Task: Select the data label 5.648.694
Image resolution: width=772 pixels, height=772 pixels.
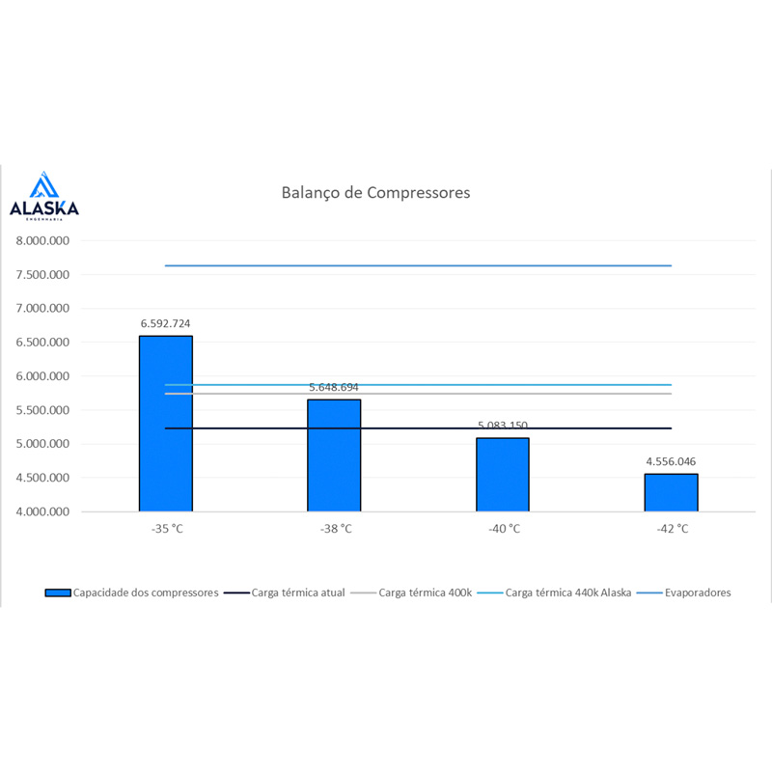Action: coord(334,388)
